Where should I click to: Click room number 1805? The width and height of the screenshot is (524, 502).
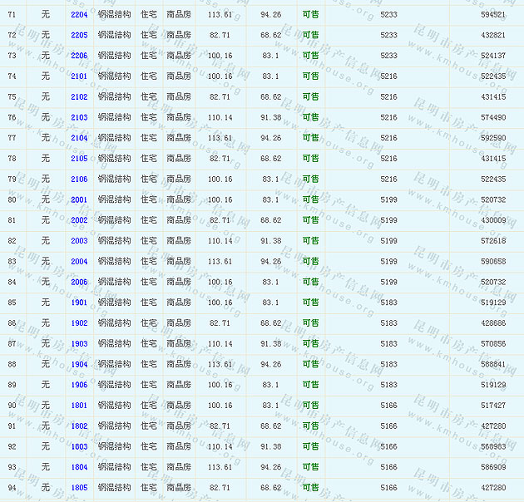pyautogui.click(x=79, y=488)
